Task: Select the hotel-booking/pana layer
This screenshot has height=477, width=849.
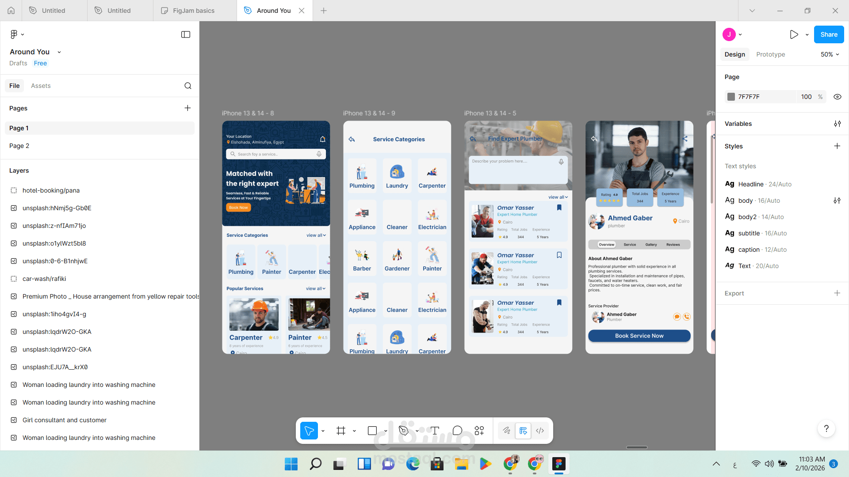Action: [51, 190]
